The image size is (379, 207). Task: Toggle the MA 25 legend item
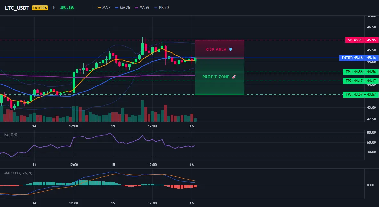123,8
